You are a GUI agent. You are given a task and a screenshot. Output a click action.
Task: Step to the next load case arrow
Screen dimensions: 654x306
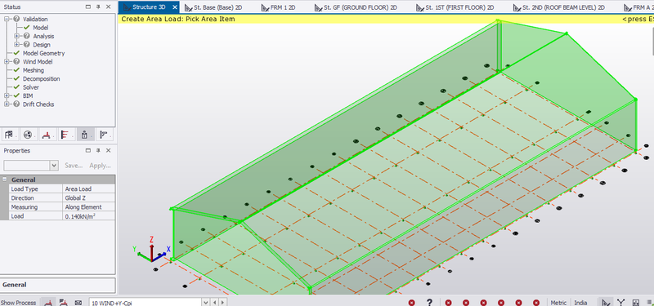click(223, 303)
